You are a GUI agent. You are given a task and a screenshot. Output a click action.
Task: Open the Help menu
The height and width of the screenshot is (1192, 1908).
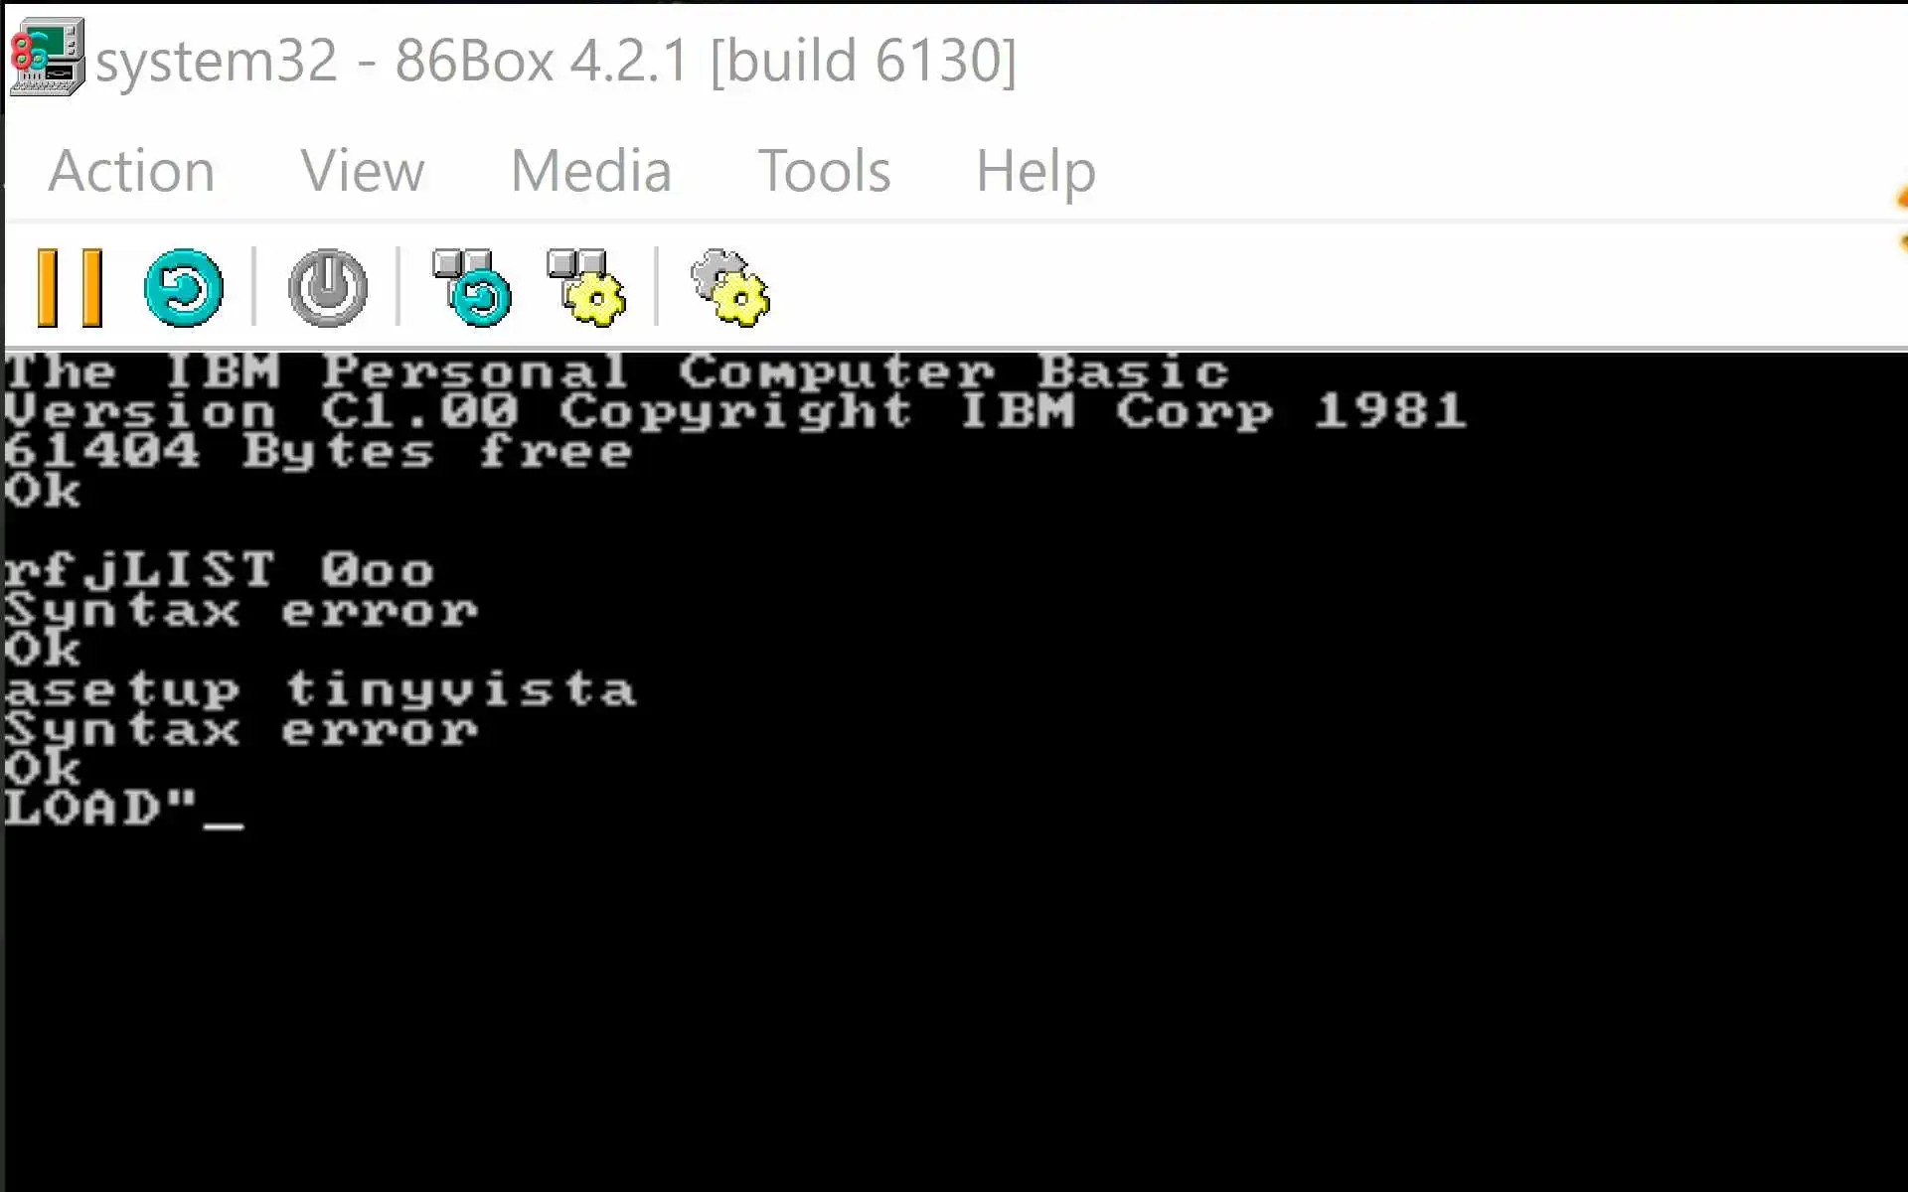1035,171
